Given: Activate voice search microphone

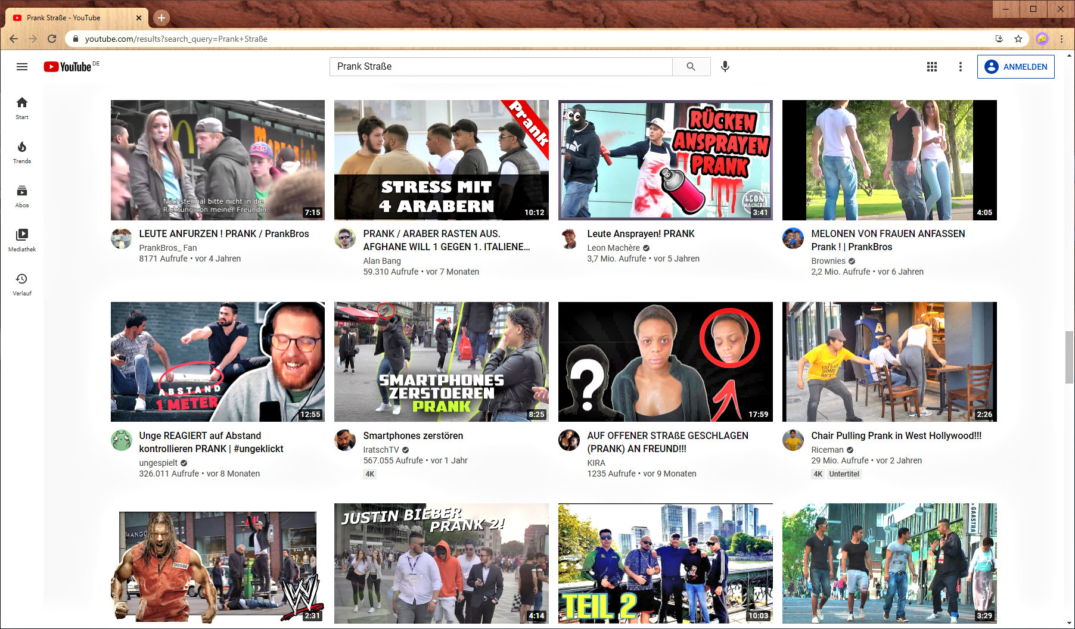Looking at the screenshot, I should 725,67.
